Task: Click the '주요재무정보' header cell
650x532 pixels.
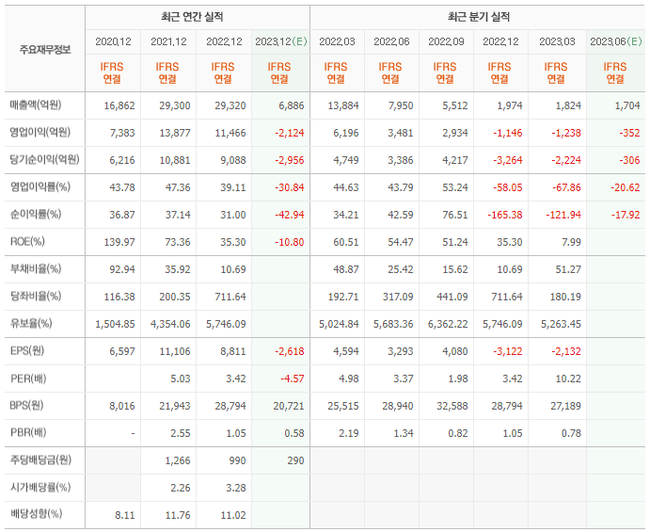Action: pyautogui.click(x=45, y=50)
